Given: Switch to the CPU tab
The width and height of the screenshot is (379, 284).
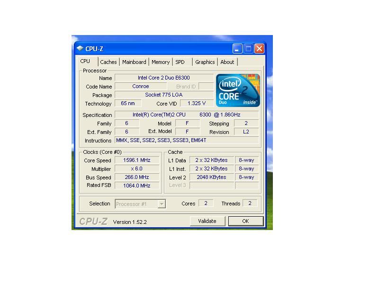Looking at the screenshot, I should 86,62.
